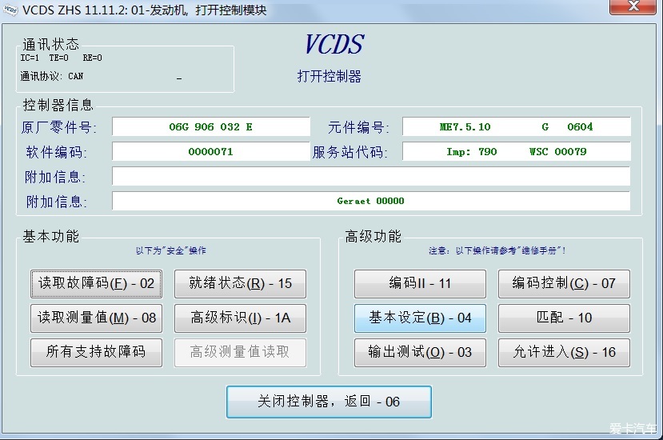
Task: Click the 原厂零件号 field 06G 906 032 E
Action: tap(210, 127)
